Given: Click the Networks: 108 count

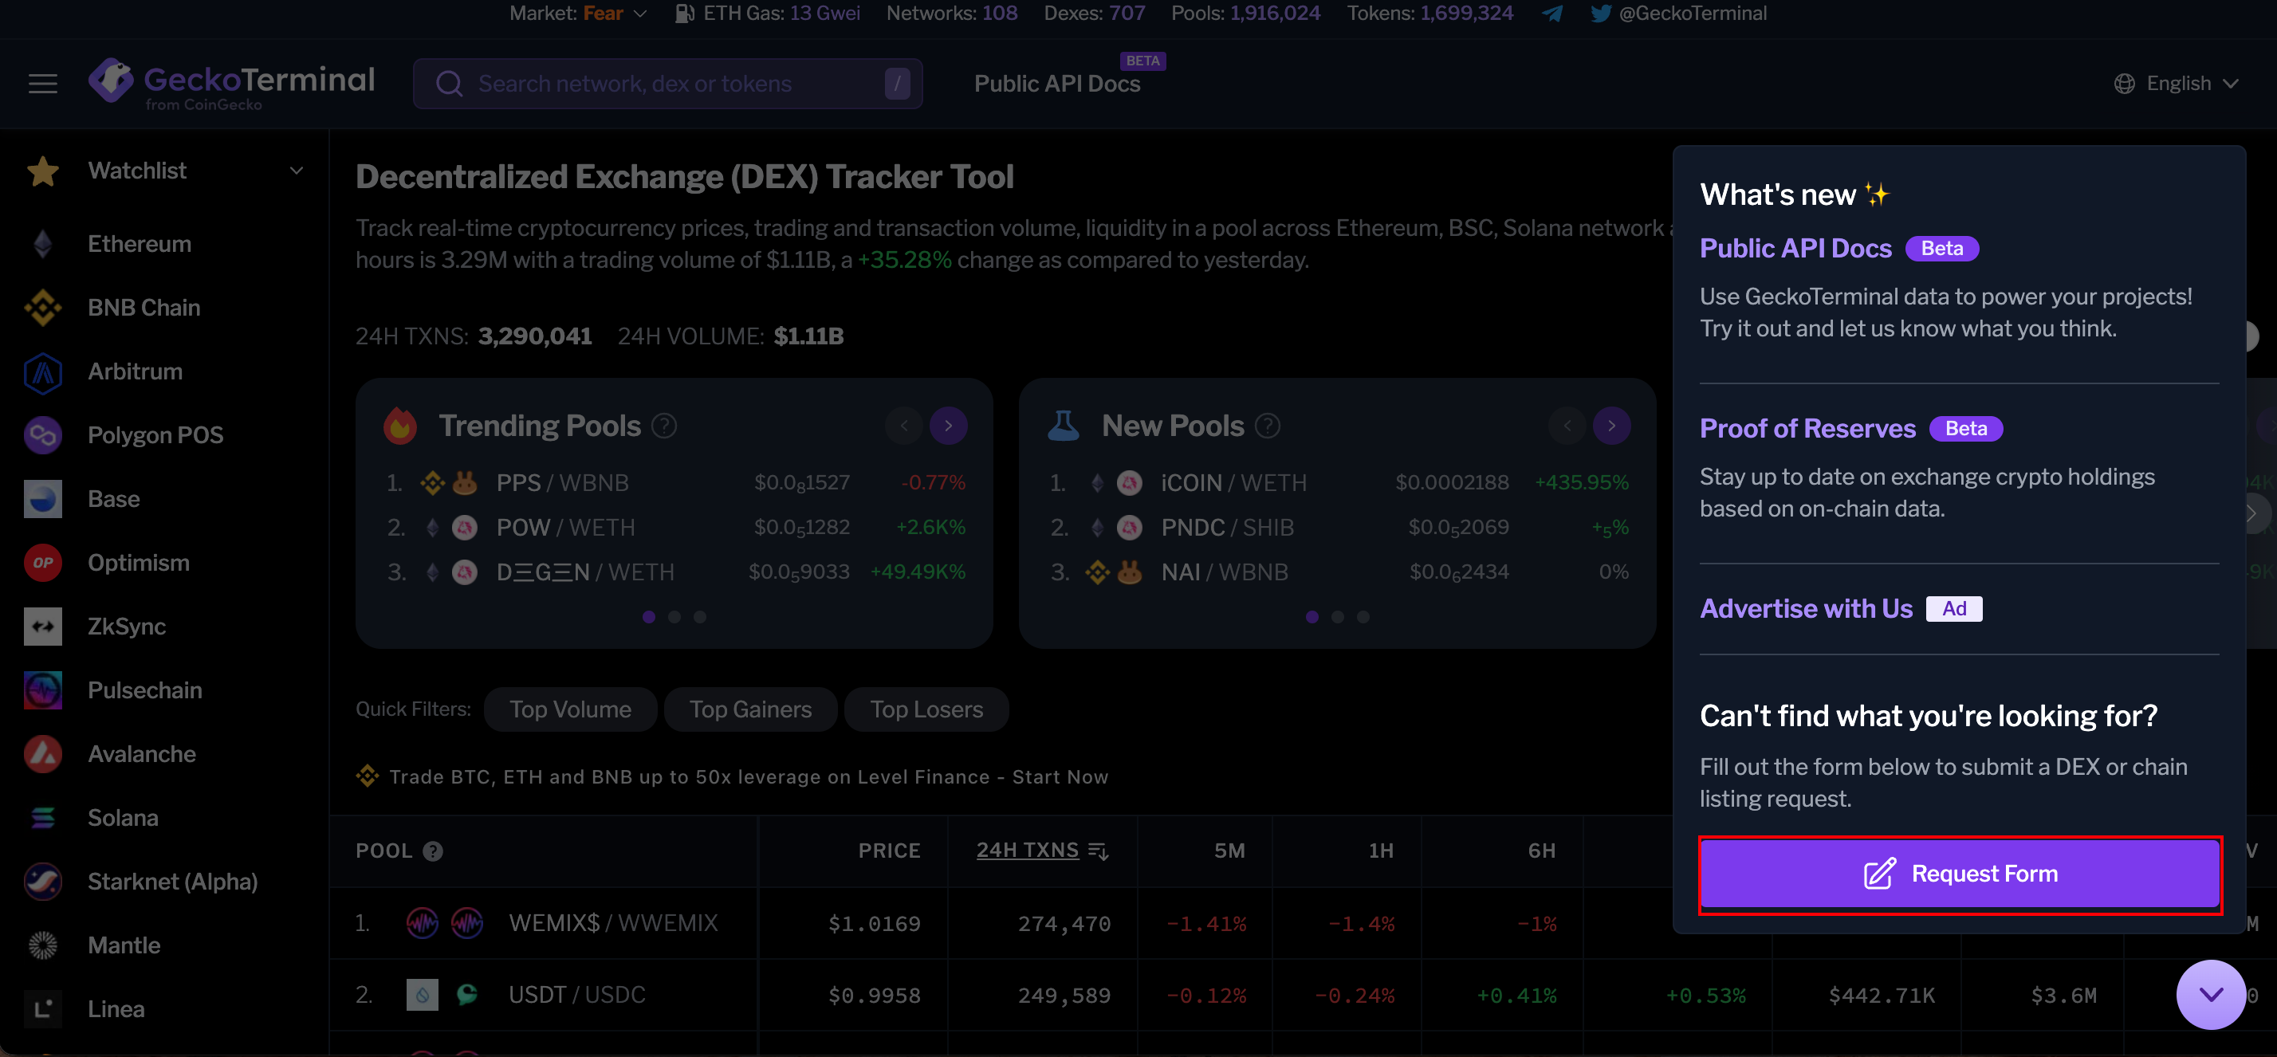Looking at the screenshot, I should [951, 14].
